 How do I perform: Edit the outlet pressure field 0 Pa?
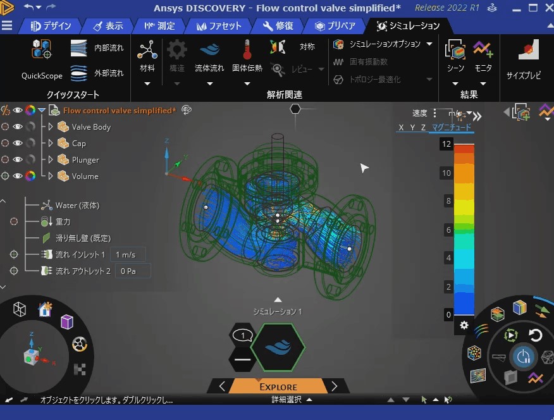133,271
